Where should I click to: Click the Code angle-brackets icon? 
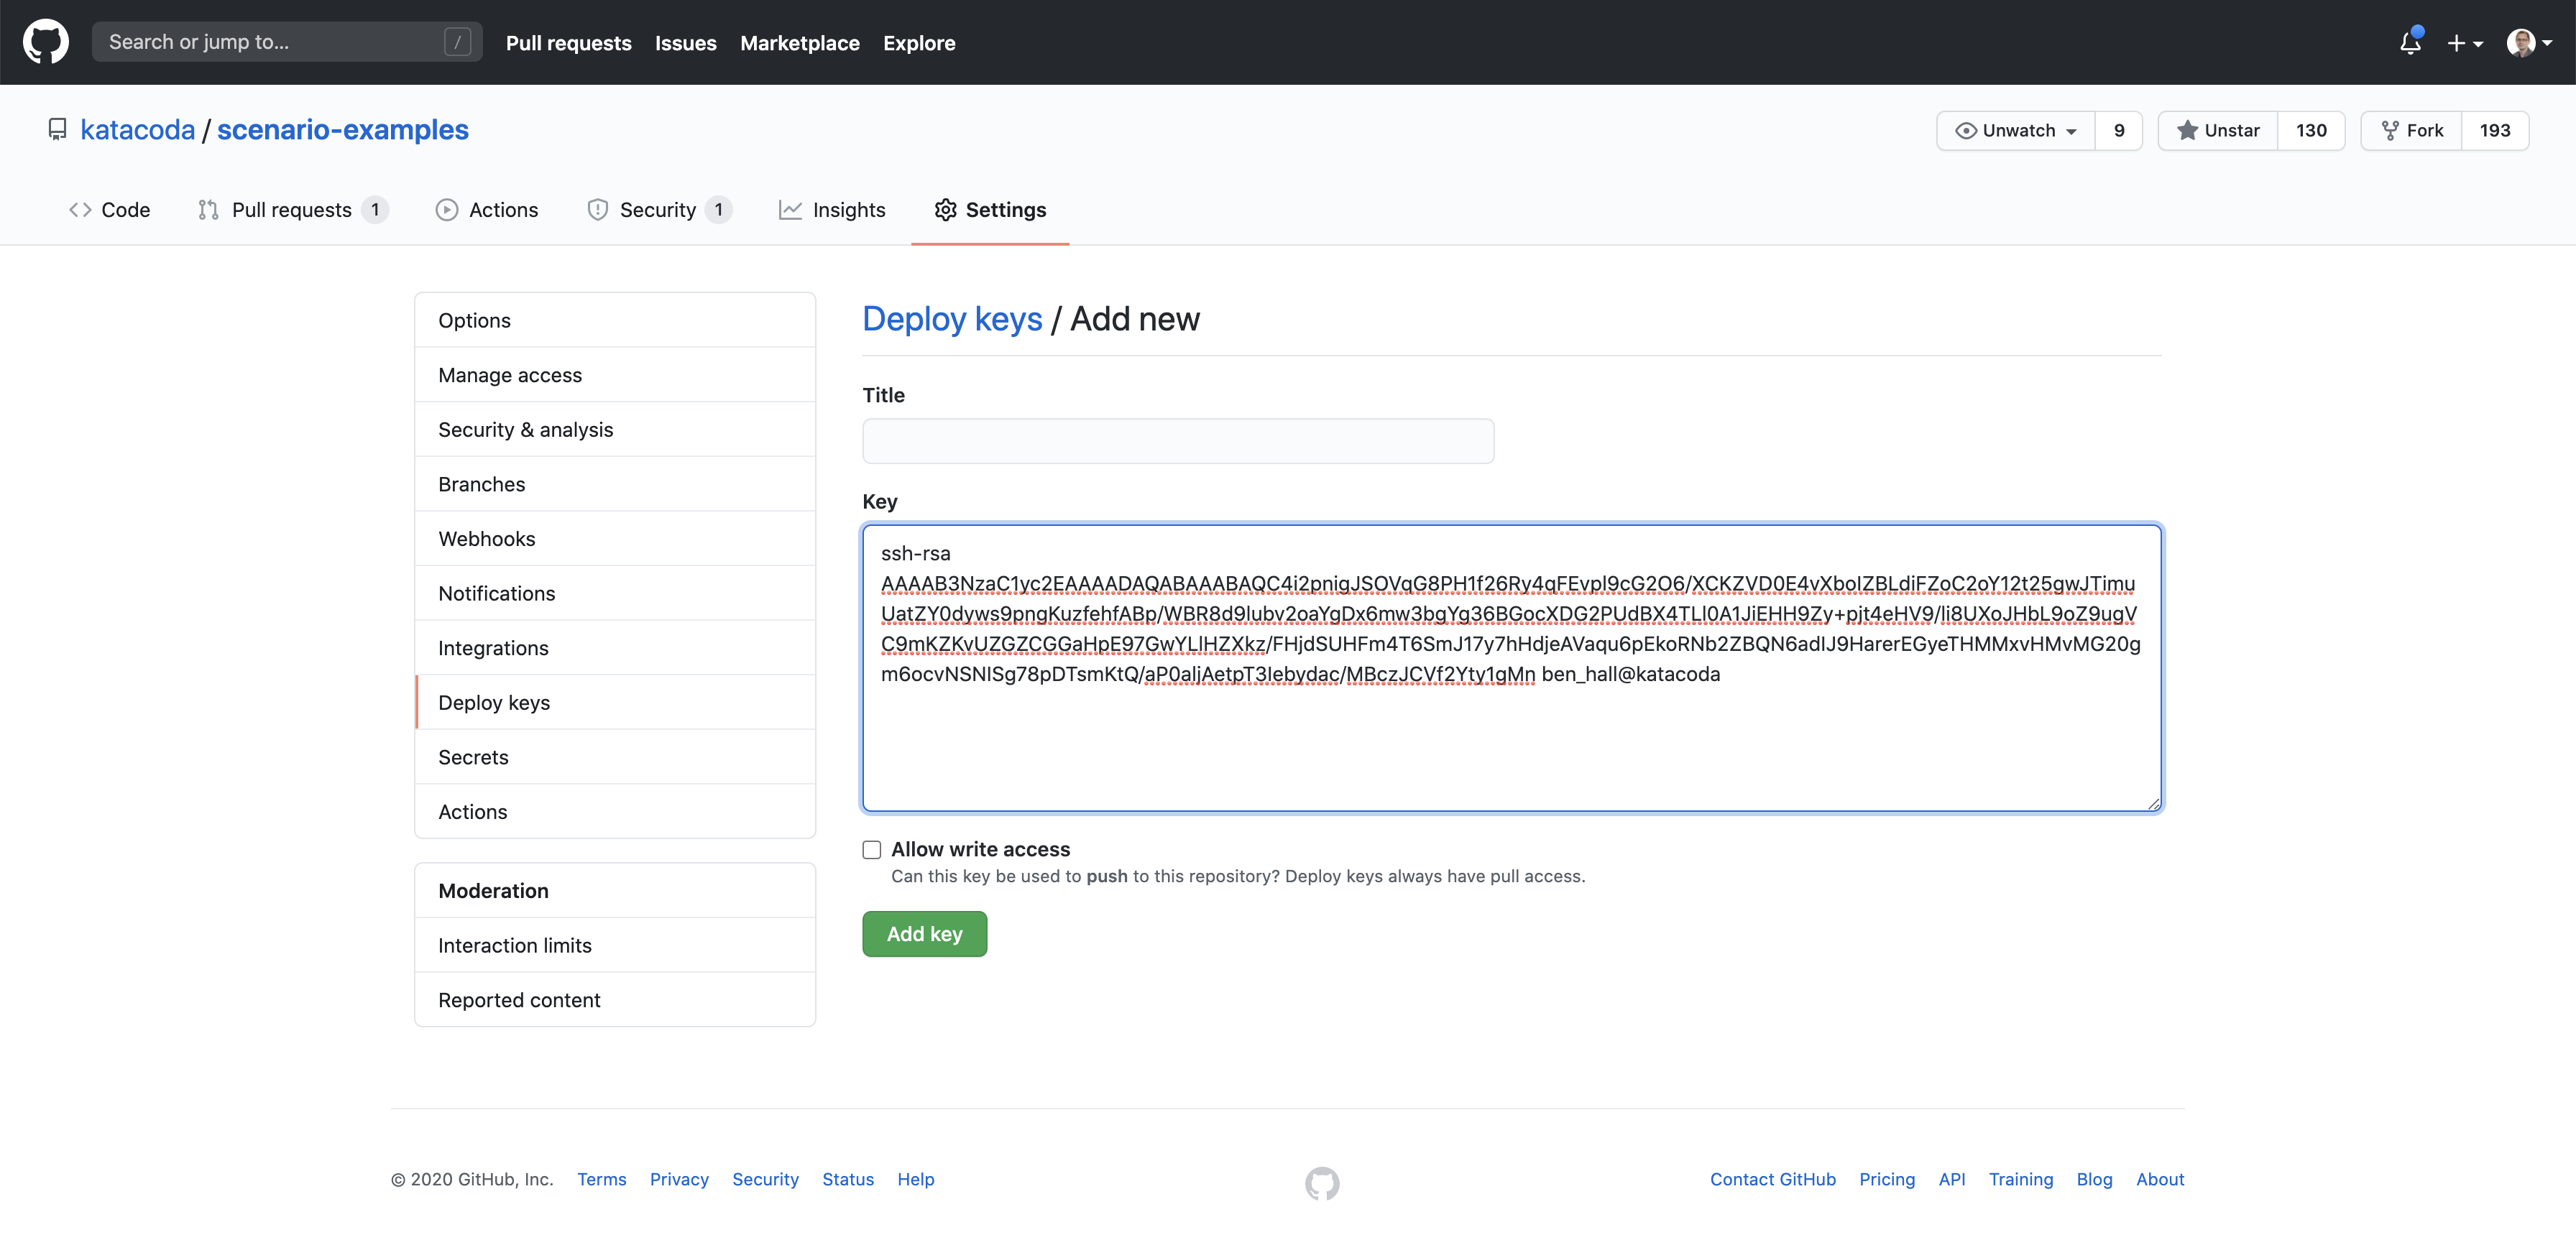tap(80, 210)
